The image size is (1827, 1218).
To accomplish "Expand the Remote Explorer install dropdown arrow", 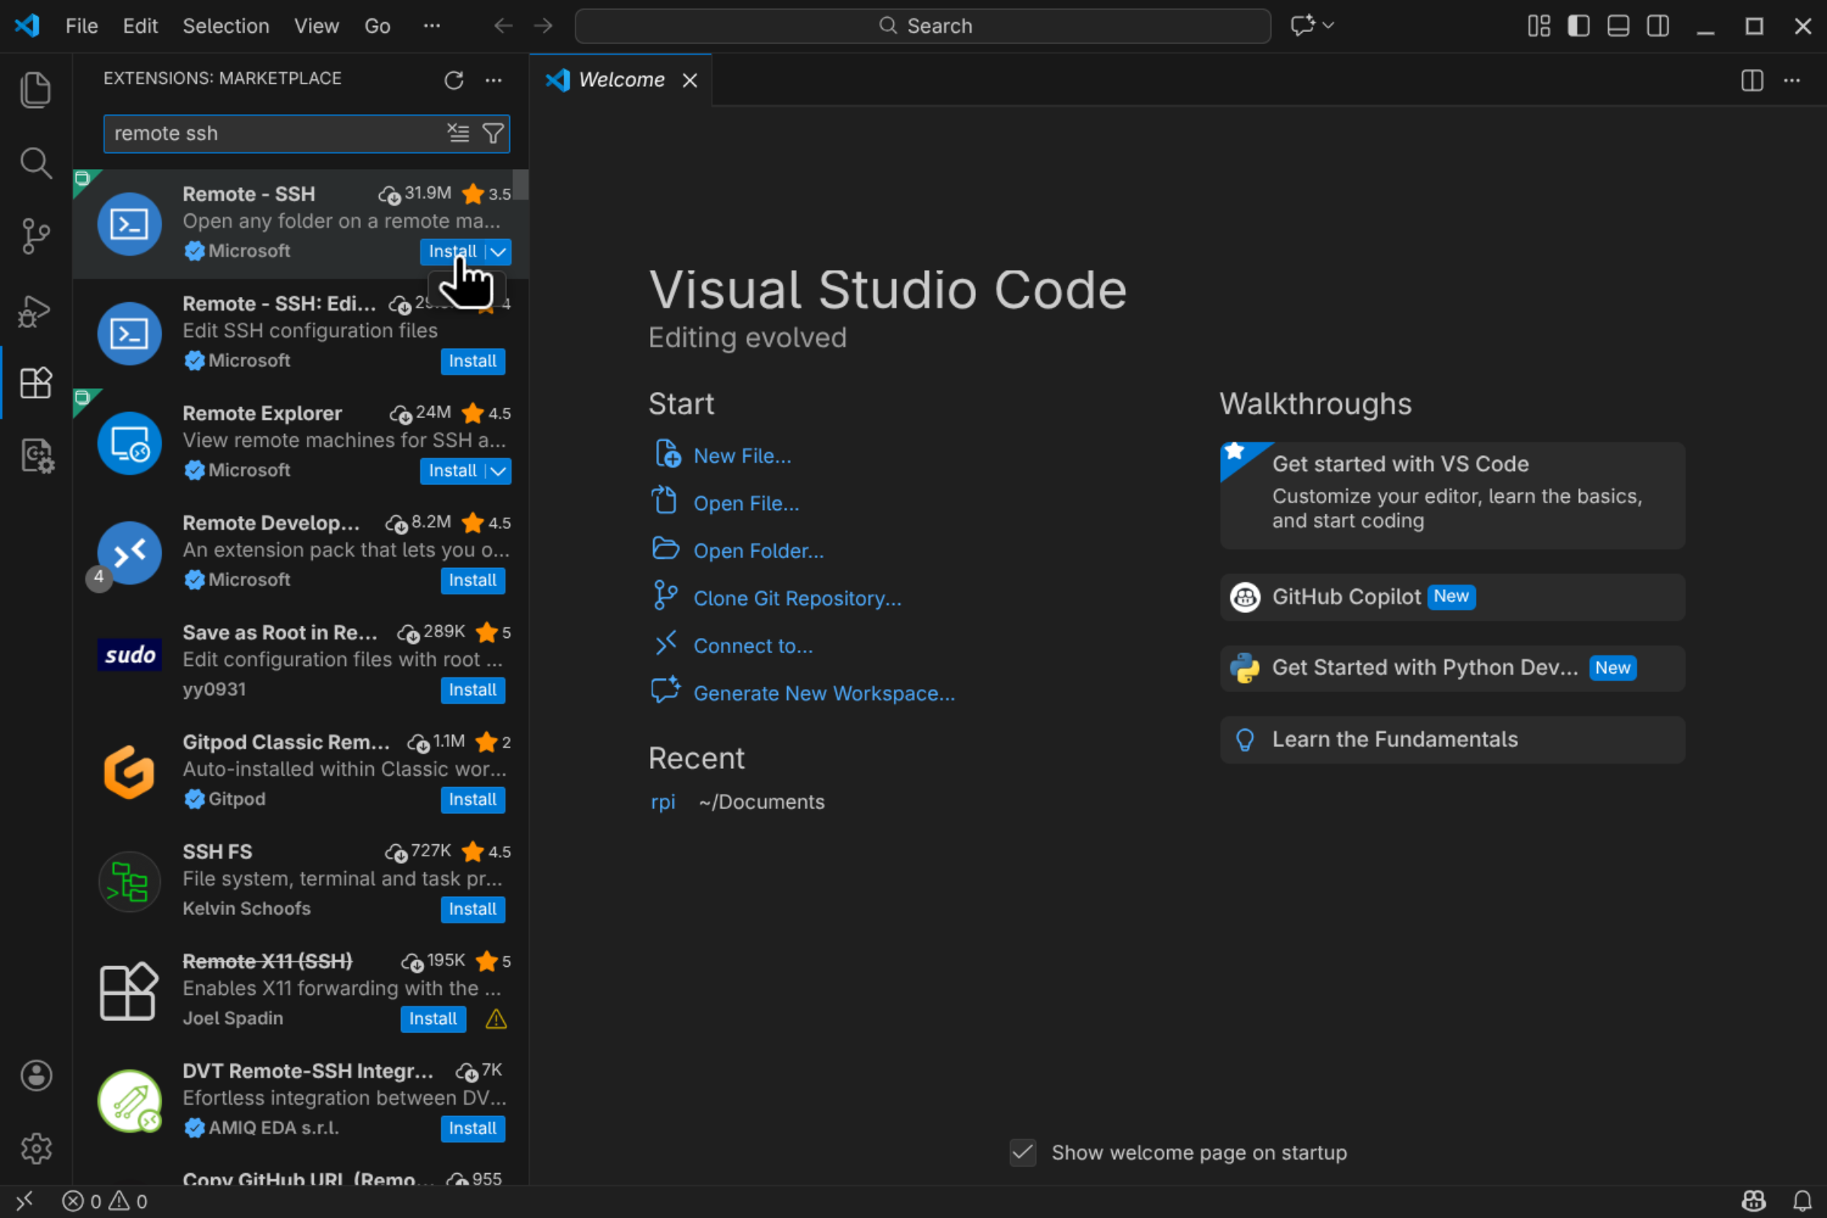I will [499, 470].
